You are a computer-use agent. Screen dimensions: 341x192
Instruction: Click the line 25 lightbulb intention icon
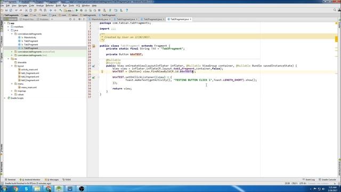[102, 71]
